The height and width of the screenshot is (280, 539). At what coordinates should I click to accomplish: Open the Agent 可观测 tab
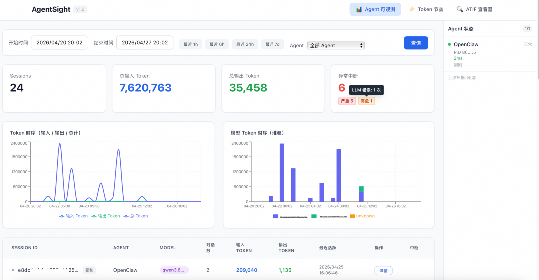[375, 9]
